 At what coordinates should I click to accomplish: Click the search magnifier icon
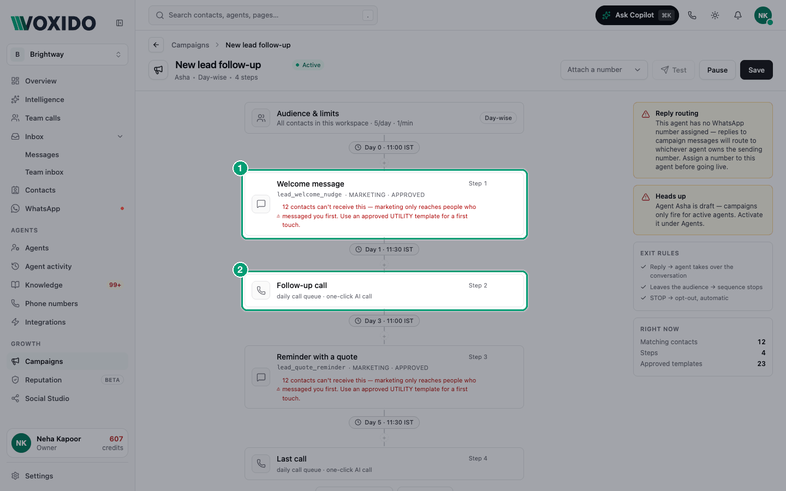(160, 15)
